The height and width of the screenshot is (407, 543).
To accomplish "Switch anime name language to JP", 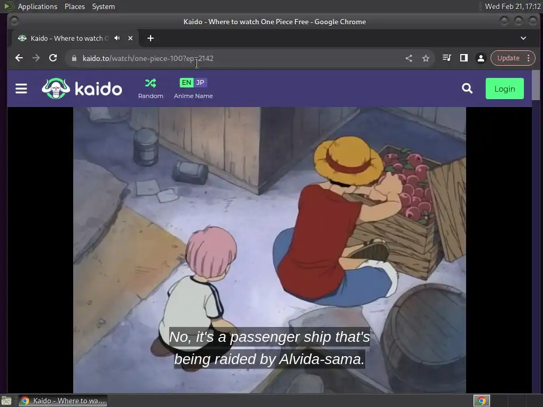I will point(200,82).
